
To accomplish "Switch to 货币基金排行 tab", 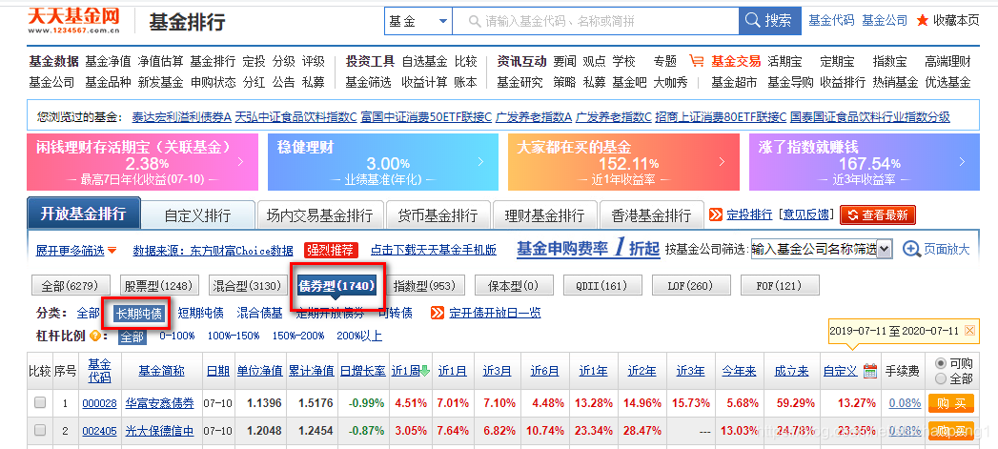I will 438,215.
